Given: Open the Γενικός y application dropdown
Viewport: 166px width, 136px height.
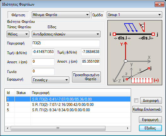Looking at the screenshot, I should coord(50,80).
